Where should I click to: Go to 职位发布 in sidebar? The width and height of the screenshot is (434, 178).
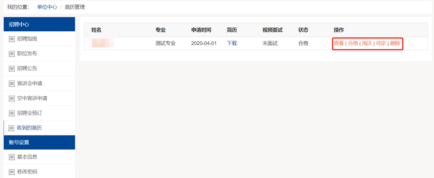[x=27, y=54]
